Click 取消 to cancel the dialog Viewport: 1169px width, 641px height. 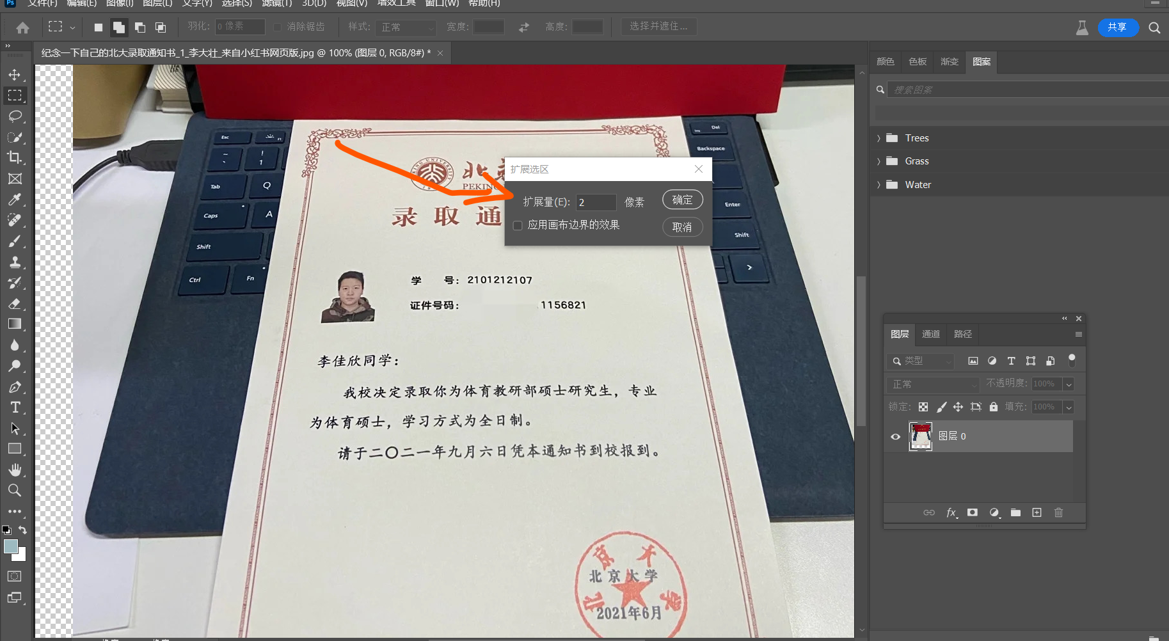[x=683, y=227]
